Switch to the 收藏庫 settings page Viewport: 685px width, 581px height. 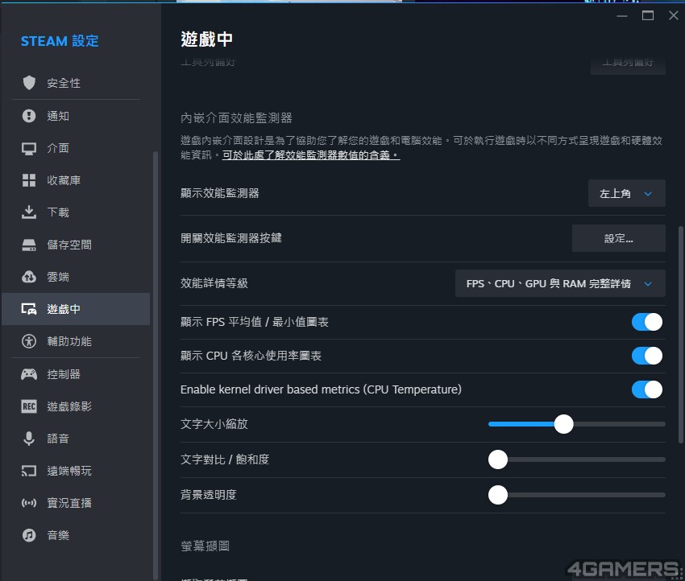(76, 180)
